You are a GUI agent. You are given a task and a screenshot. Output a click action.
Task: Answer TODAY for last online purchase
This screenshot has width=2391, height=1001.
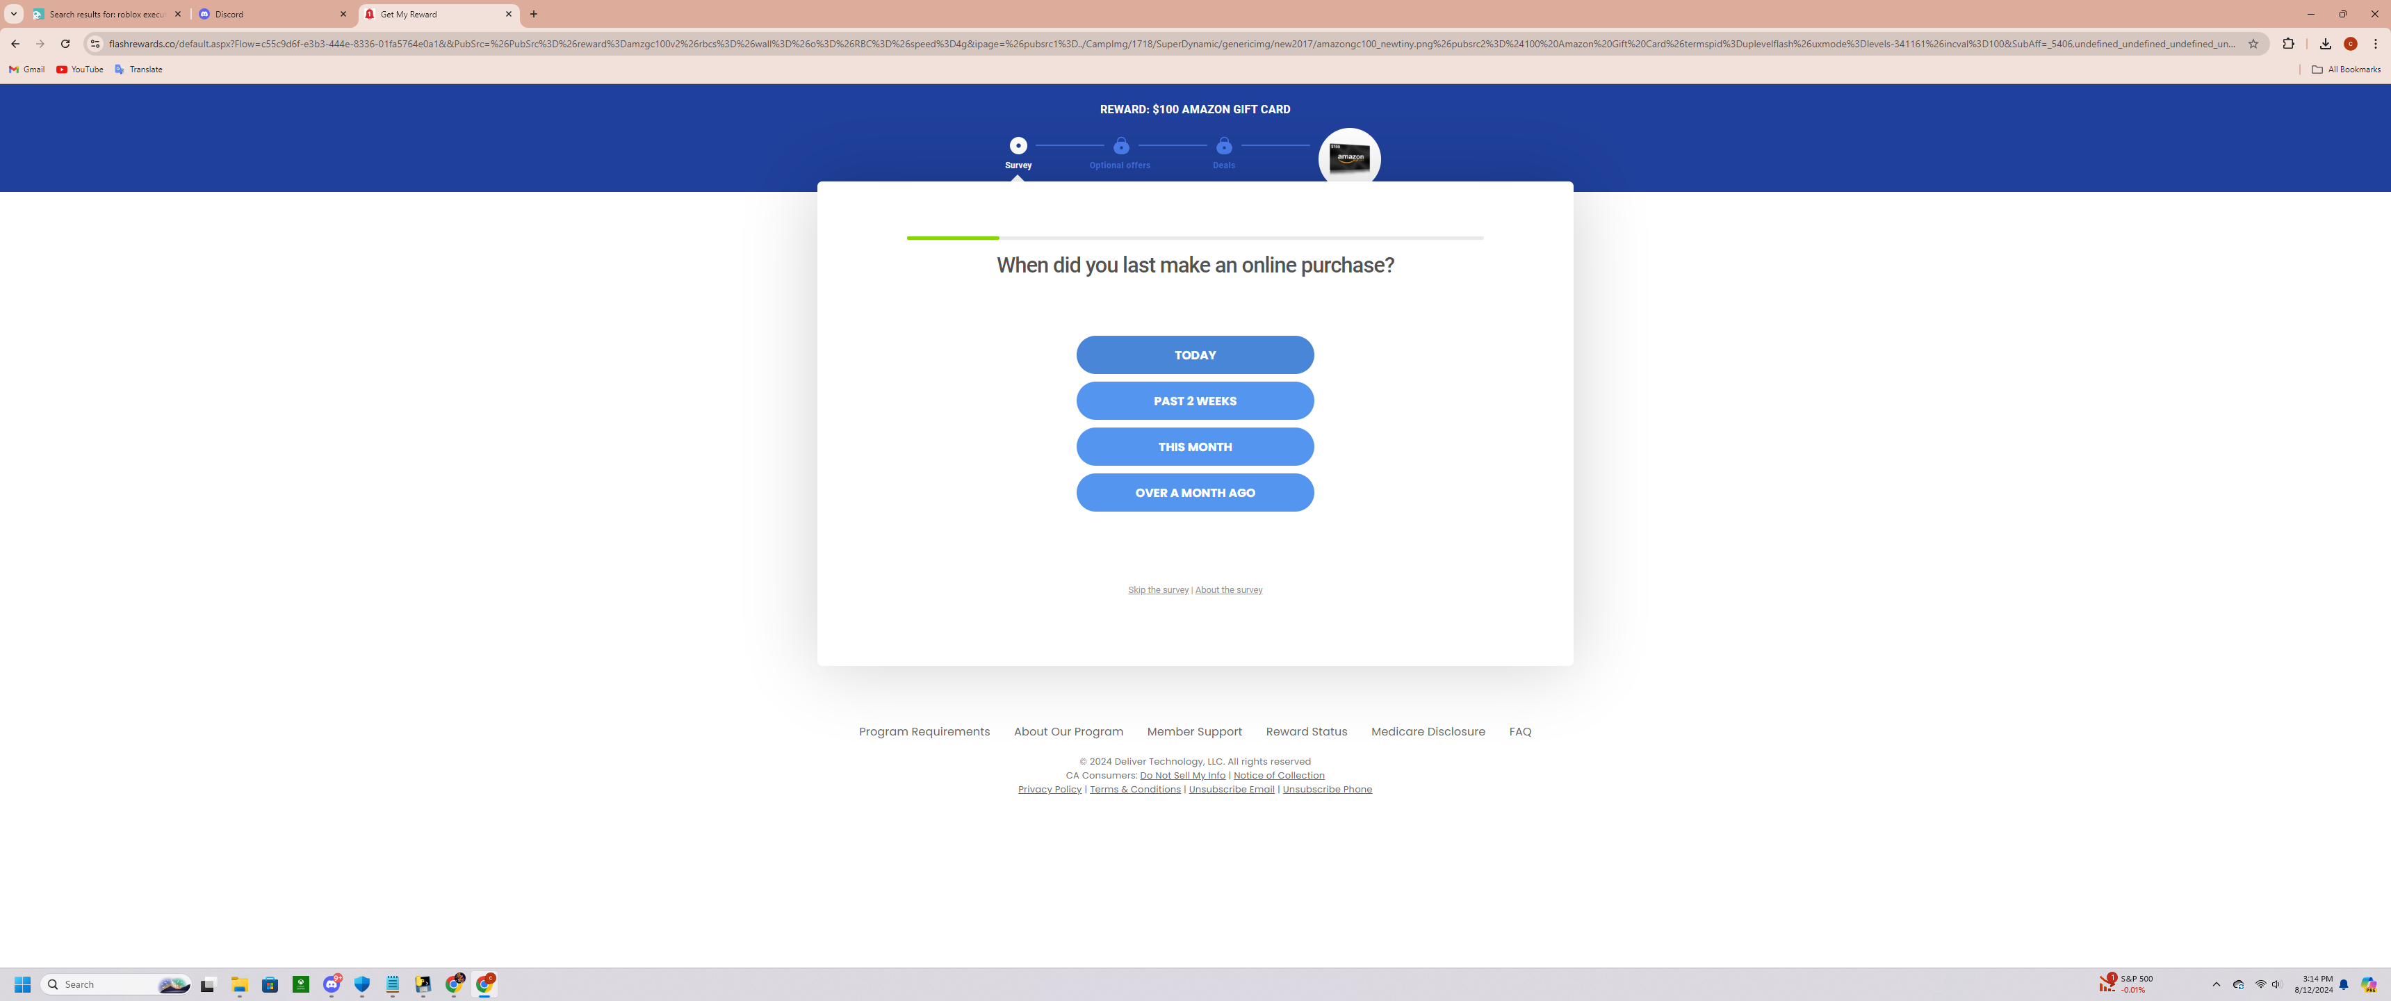tap(1195, 355)
